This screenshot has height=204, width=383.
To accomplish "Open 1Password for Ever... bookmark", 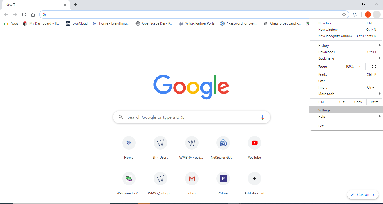I will point(239,23).
